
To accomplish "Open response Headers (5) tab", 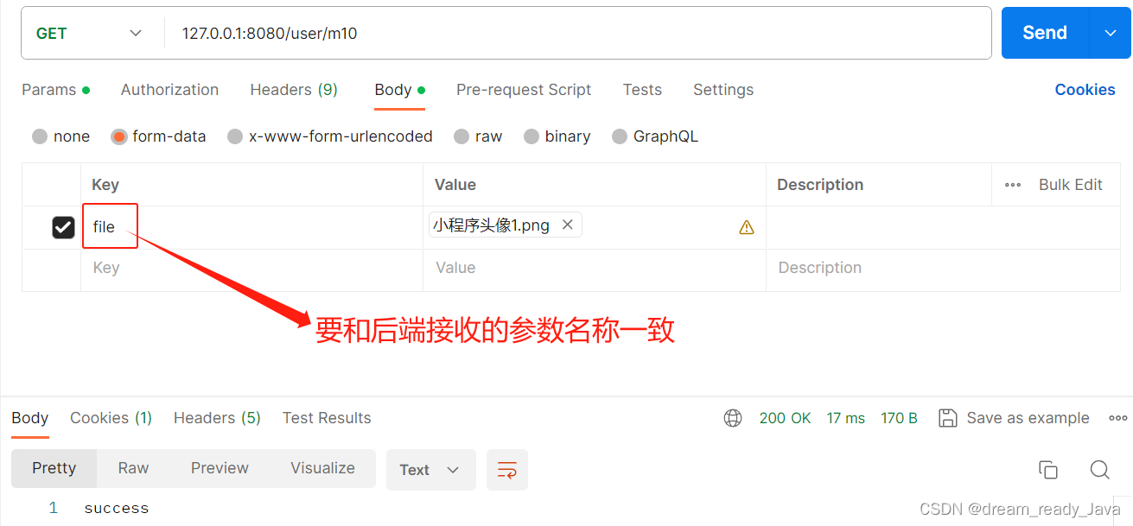I will coord(217,418).
